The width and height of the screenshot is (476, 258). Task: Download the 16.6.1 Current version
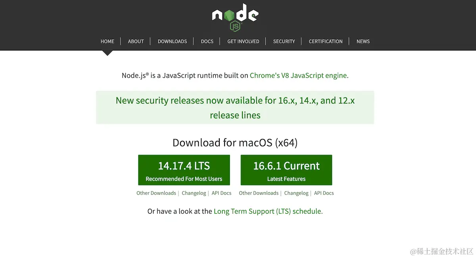click(286, 170)
